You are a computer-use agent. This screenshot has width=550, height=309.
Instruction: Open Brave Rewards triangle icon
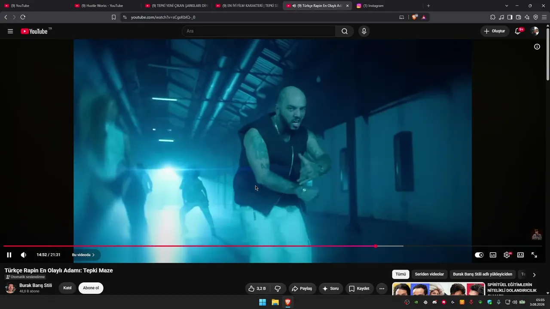click(424, 17)
